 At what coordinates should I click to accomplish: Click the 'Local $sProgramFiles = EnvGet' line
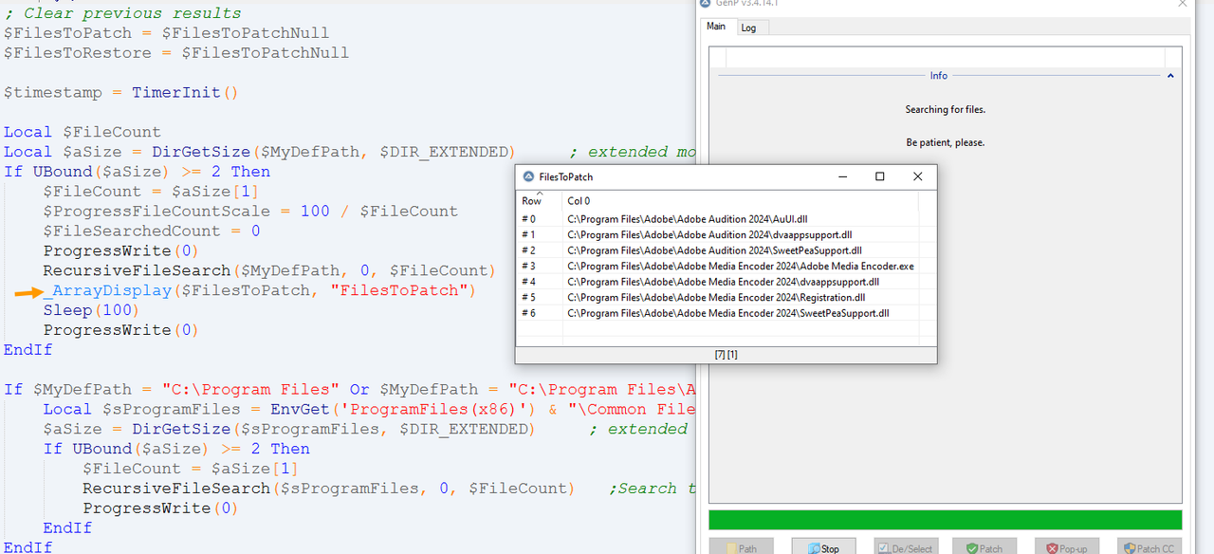tap(369, 409)
